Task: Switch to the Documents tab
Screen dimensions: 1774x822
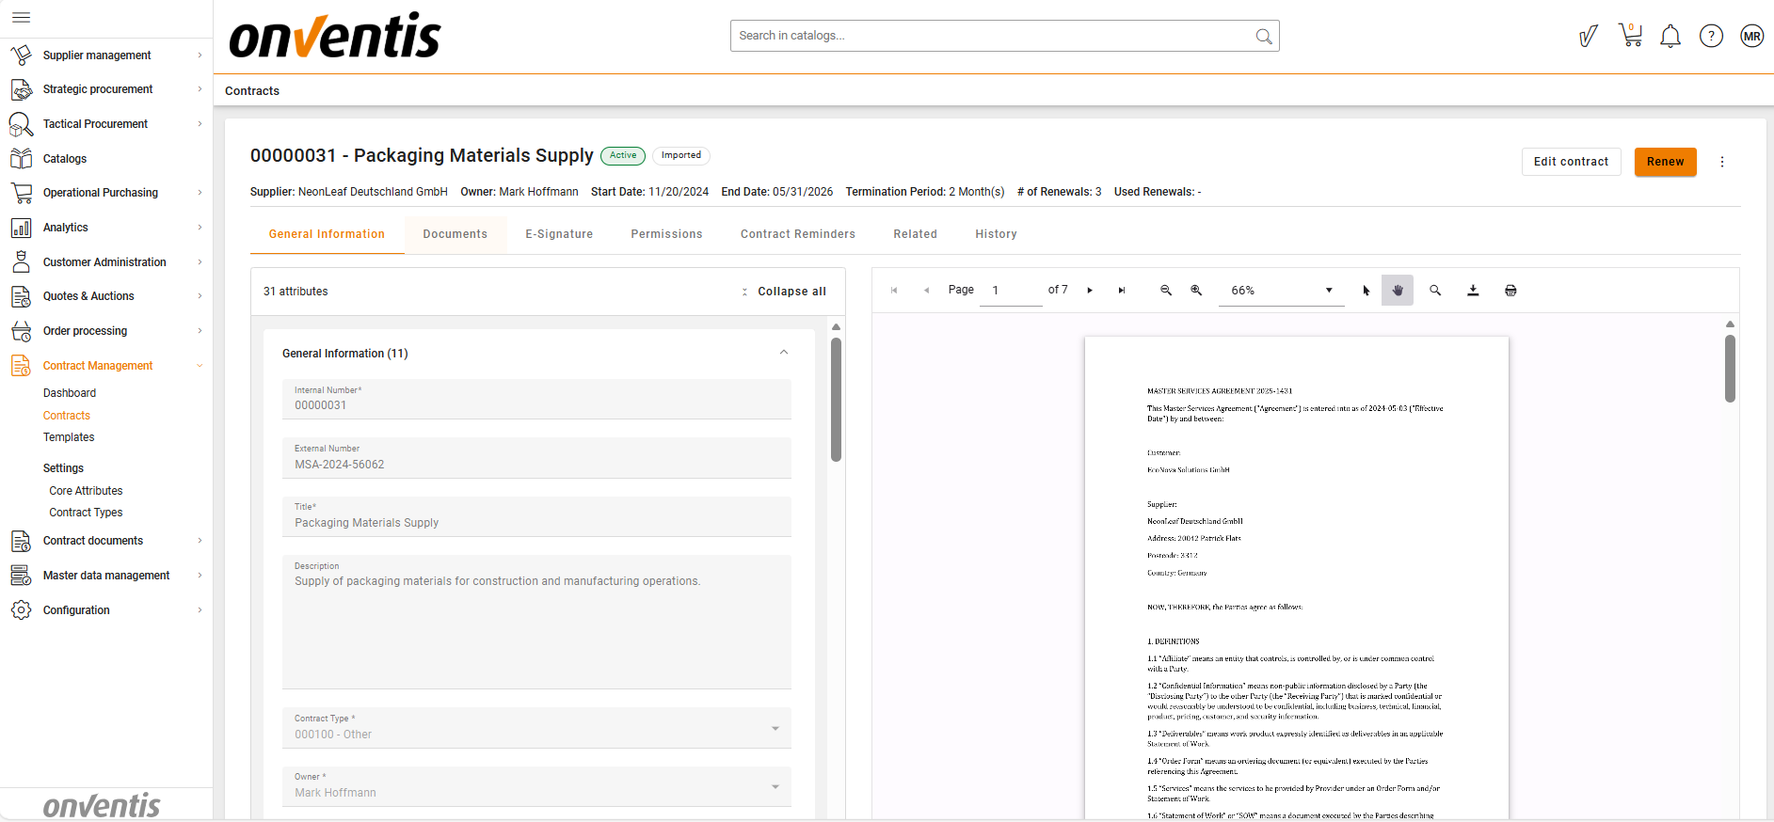Action: point(455,234)
